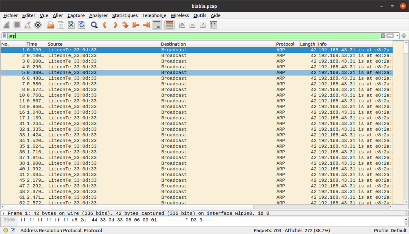The height and width of the screenshot is (234, 409).
Task: Click the find packet magnifier icon
Action: [x=94, y=25]
